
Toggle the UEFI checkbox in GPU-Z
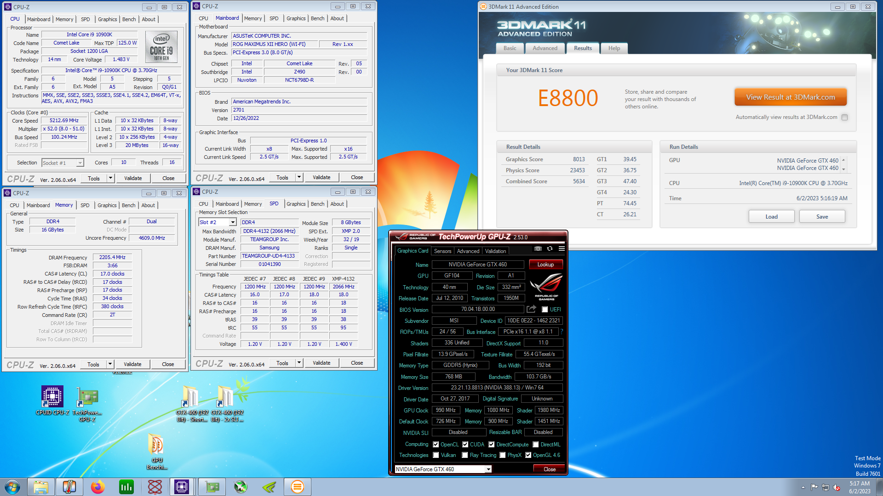pyautogui.click(x=545, y=310)
